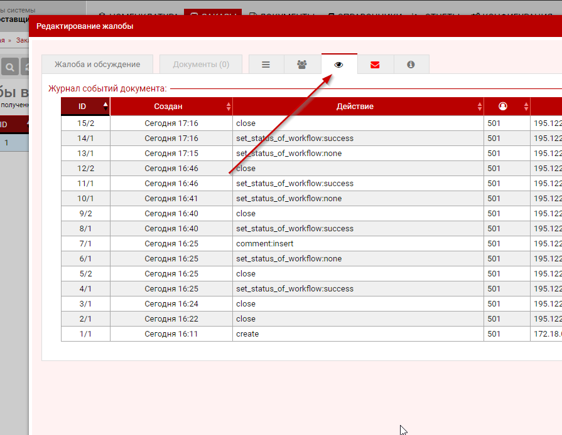Select the create event row 1/1
This screenshot has height=435, width=562.
(x=247, y=334)
